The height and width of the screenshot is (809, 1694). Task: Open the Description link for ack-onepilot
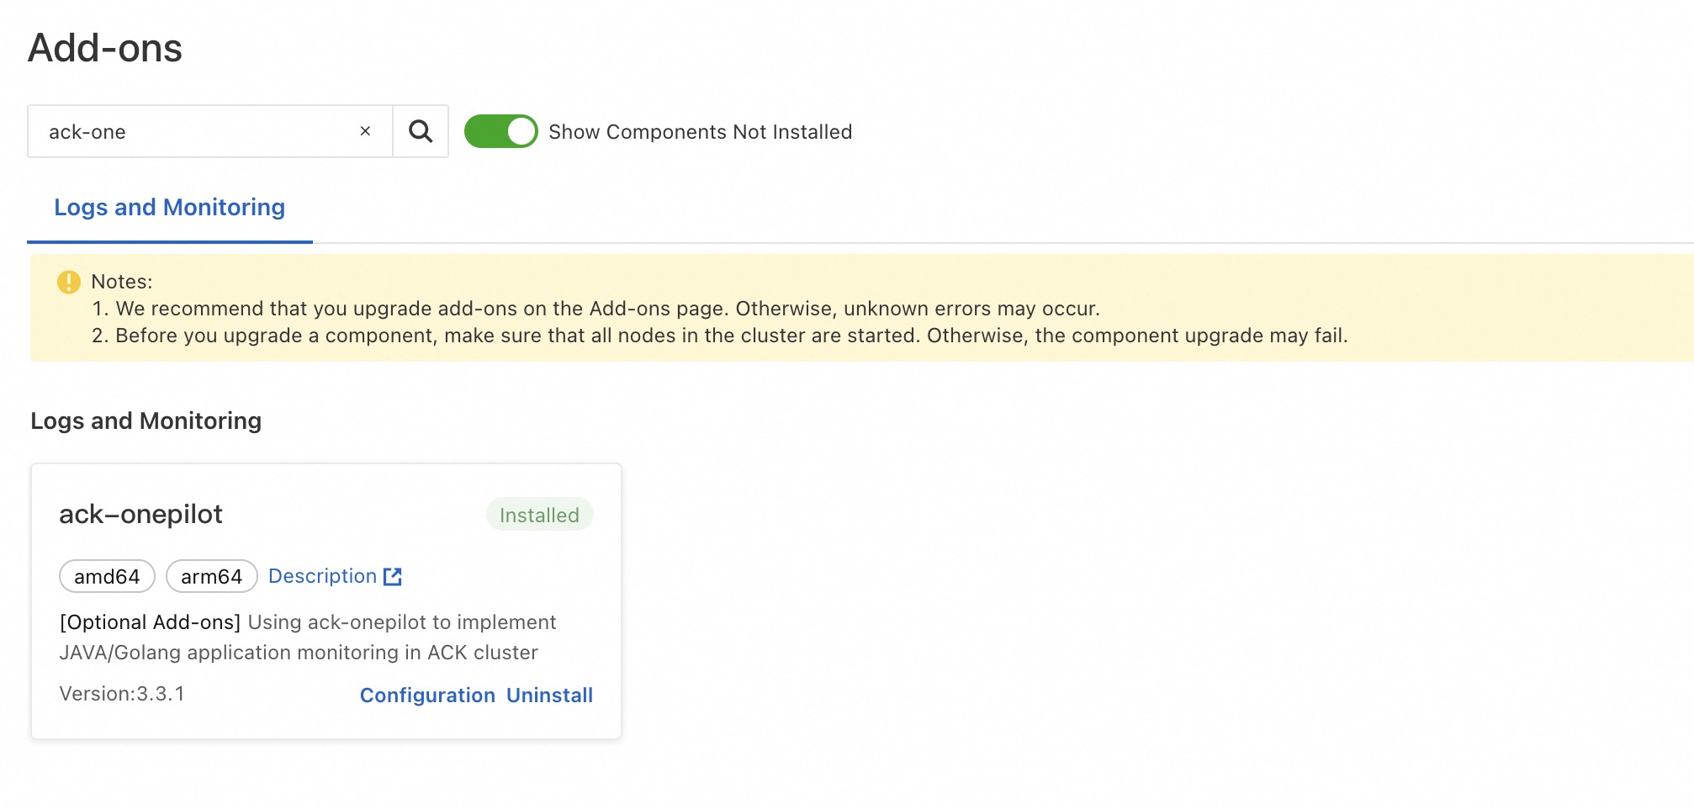pyautogui.click(x=322, y=576)
